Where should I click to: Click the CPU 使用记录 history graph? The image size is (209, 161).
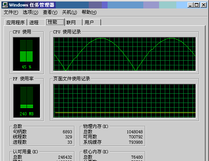124,54
